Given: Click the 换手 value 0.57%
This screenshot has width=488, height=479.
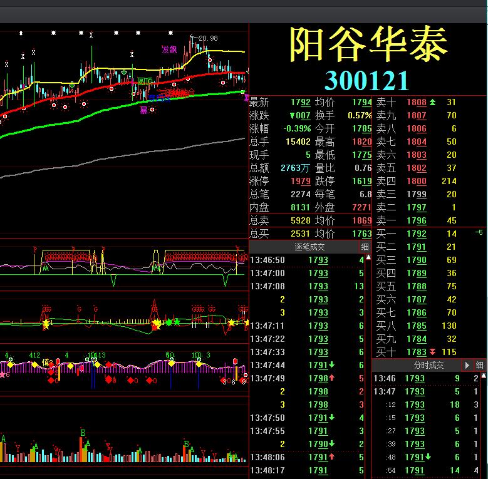Looking at the screenshot, I should pos(360,115).
